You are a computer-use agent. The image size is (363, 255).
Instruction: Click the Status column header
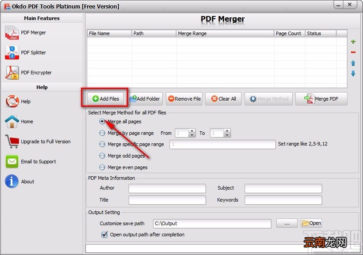point(321,33)
